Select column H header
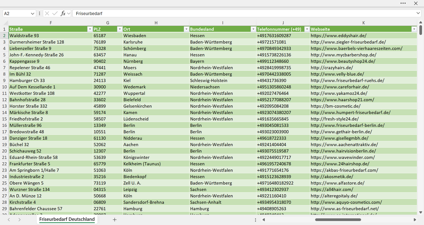 point(156,23)
